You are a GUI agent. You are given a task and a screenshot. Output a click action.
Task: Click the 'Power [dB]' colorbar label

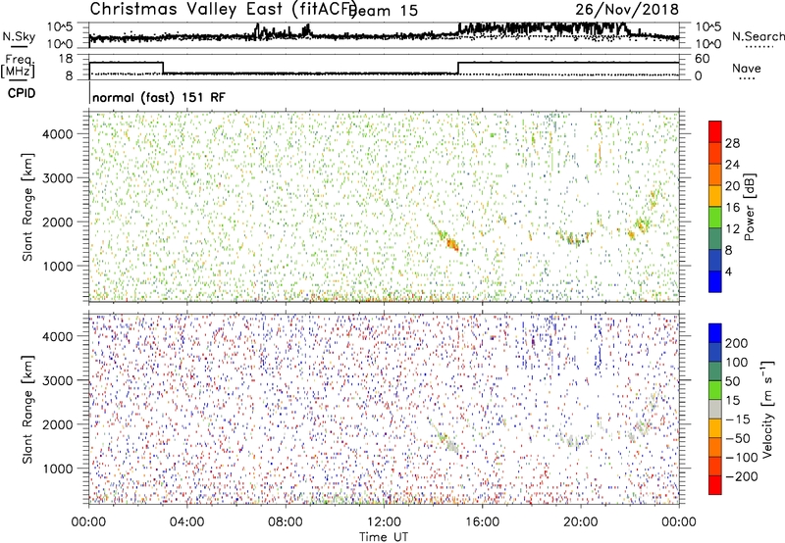750,207
